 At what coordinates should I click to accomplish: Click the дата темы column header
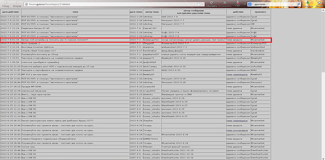click(x=136, y=12)
